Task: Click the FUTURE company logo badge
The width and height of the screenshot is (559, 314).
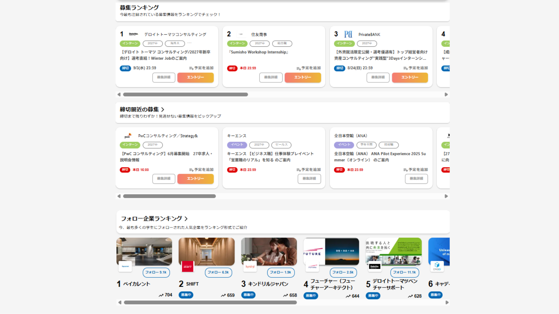Action: point(312,267)
